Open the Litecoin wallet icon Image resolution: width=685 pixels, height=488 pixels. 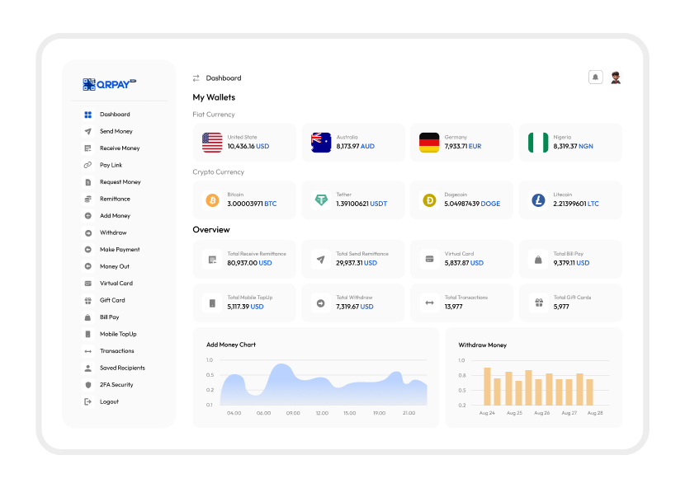tap(538, 200)
